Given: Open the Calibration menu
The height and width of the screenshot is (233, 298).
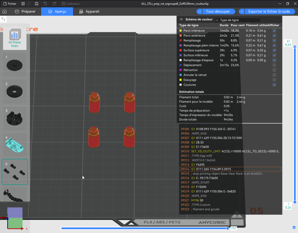Looking at the screenshot, I should tap(71, 4).
